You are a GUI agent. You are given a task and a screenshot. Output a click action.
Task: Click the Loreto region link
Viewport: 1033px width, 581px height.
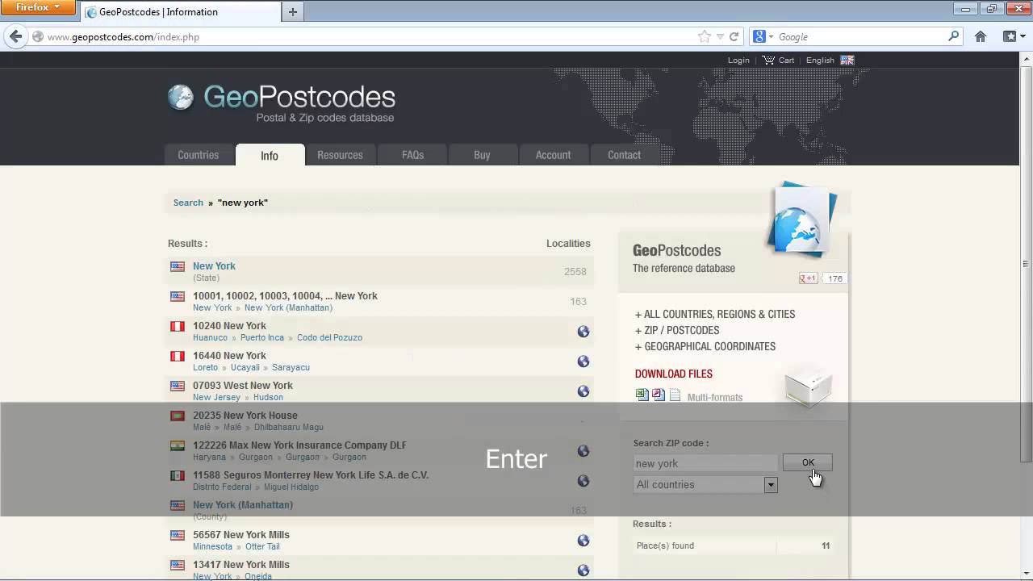(205, 367)
